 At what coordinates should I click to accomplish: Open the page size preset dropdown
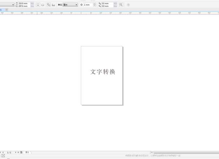(13, 5)
